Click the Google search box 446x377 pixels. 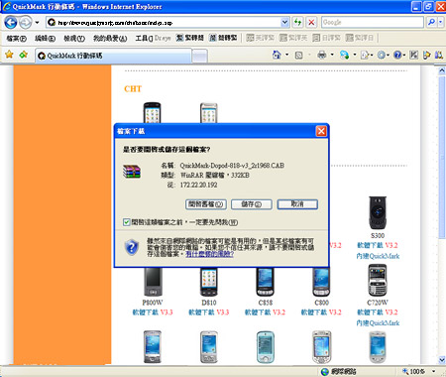pyautogui.click(x=372, y=23)
